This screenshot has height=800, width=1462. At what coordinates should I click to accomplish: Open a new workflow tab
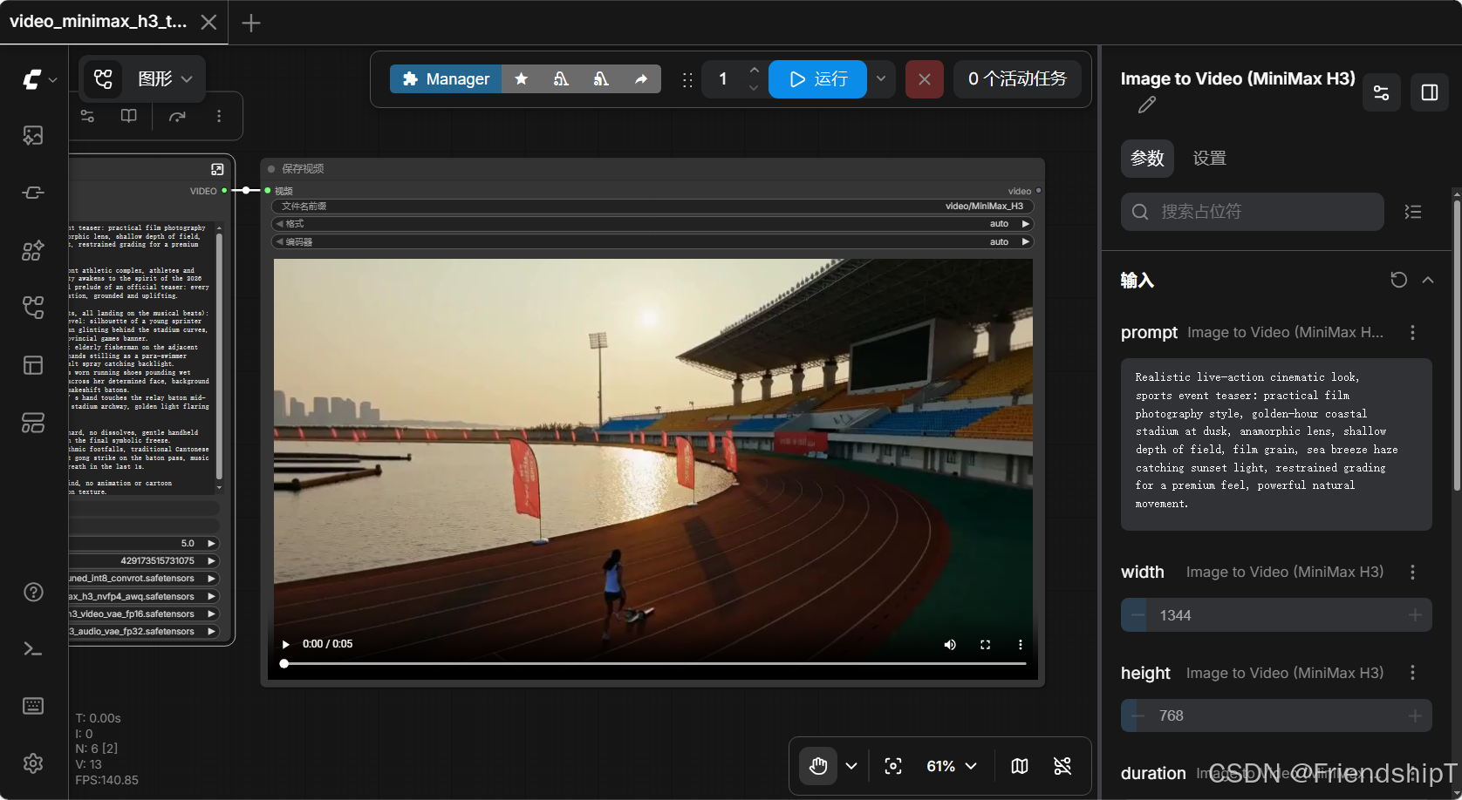251,23
